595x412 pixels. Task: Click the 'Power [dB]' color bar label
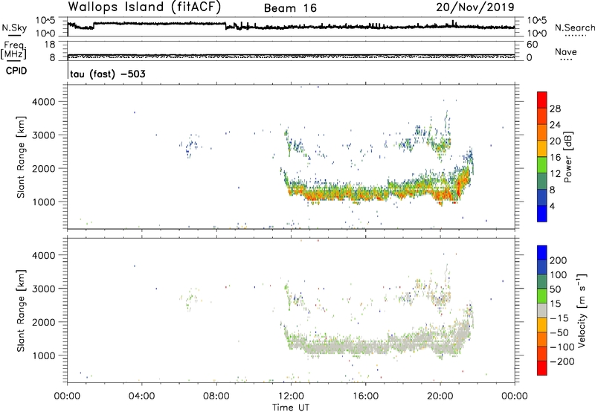(x=568, y=157)
